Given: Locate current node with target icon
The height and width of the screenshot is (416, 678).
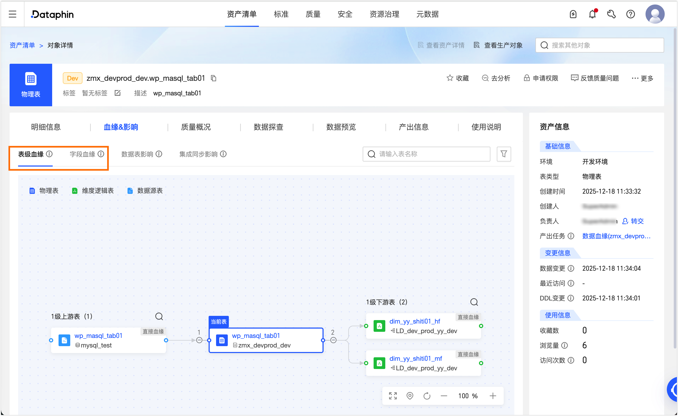Looking at the screenshot, I should 410,396.
